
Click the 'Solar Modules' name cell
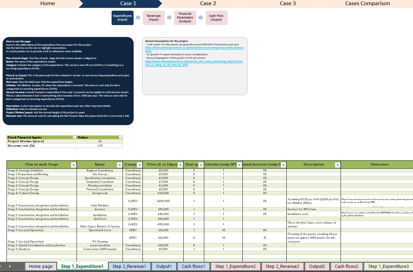point(100,201)
